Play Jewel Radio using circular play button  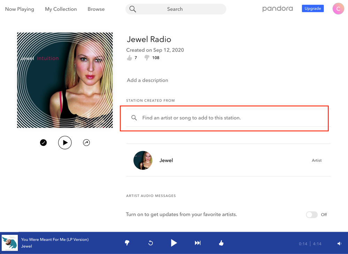(65, 142)
